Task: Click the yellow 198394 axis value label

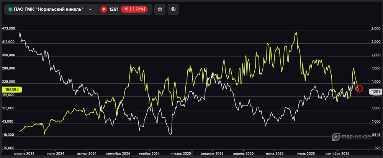Action: click(x=12, y=90)
